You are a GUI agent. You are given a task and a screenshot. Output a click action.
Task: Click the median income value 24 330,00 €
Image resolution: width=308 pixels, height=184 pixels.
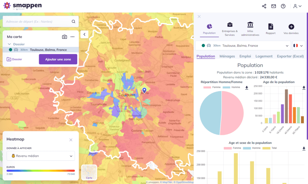tap(269, 77)
